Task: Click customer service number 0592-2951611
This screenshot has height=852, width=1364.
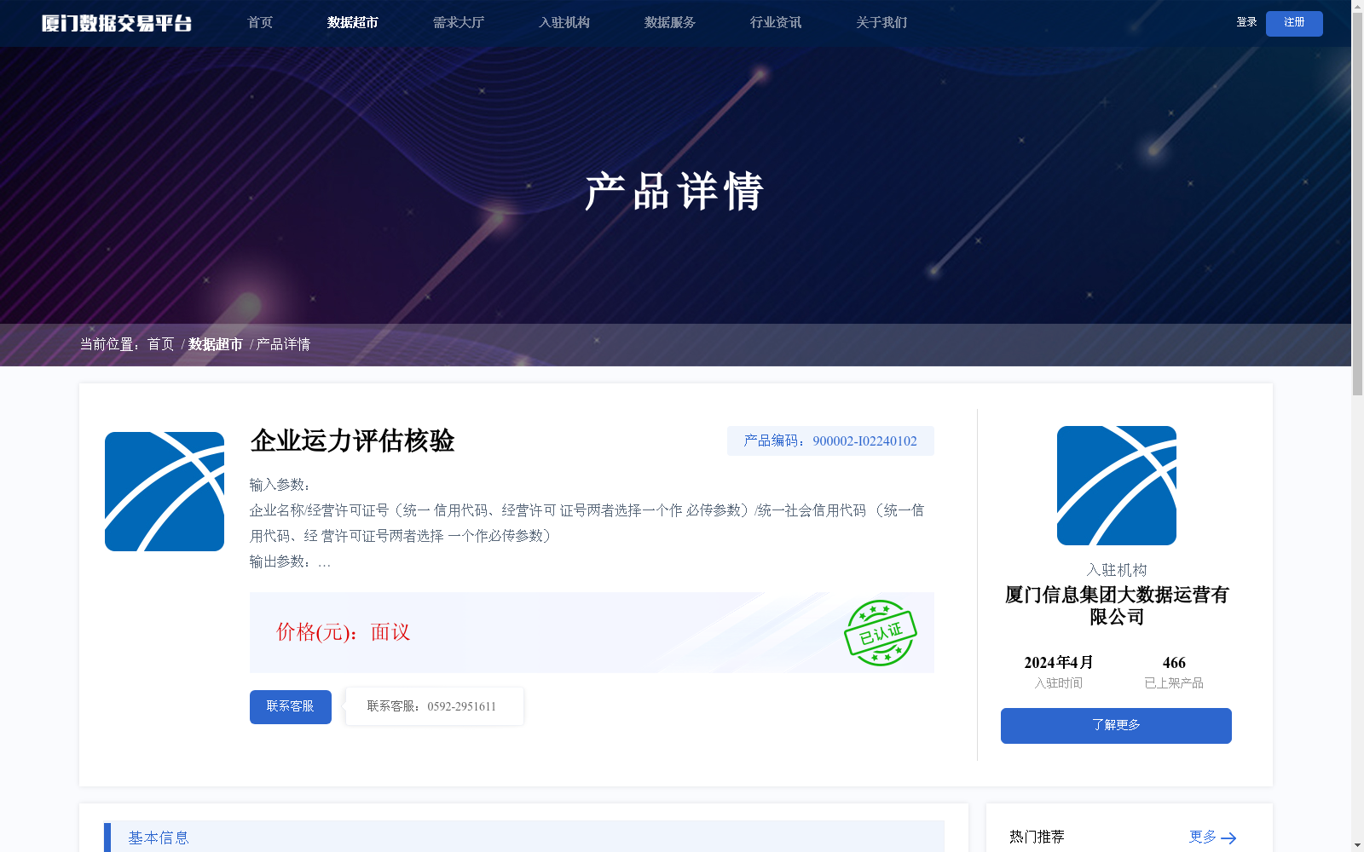Action: [x=461, y=706]
